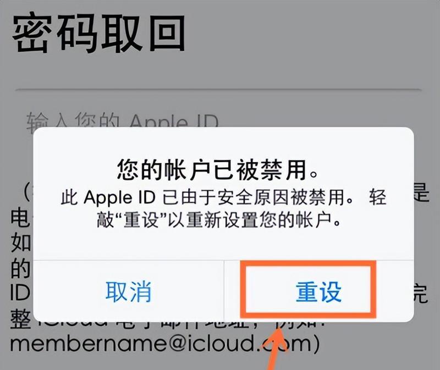440x370 pixels.
Task: Click the quoted “重设” word in the alert message
Action: [x=141, y=220]
